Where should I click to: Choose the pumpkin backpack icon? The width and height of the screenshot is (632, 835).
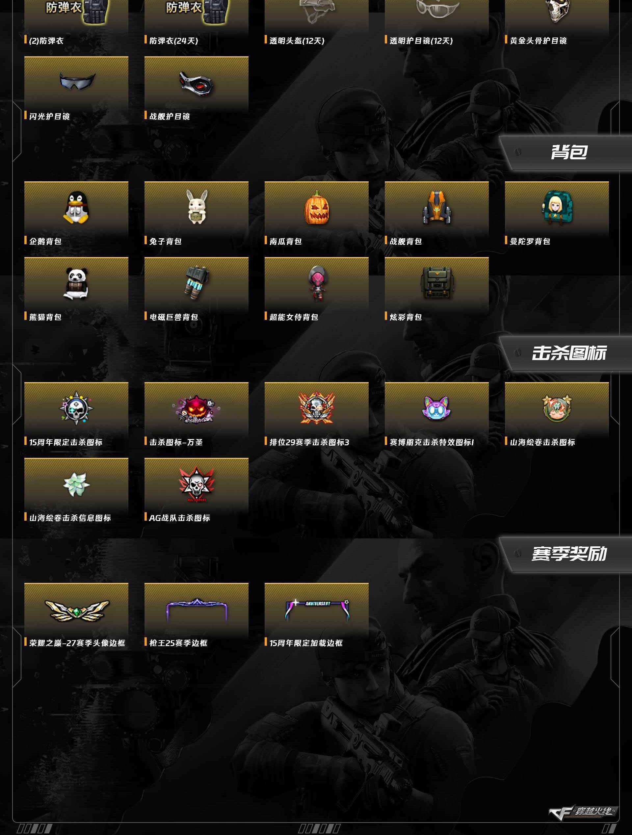(x=316, y=207)
